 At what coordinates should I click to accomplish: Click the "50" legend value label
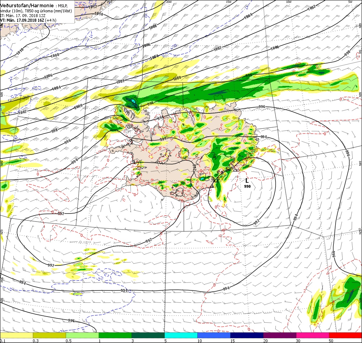click(x=331, y=341)
